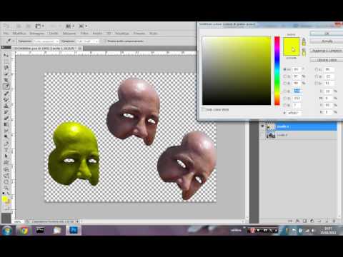Enable the Solo colori Web checkbox

(x=204, y=109)
